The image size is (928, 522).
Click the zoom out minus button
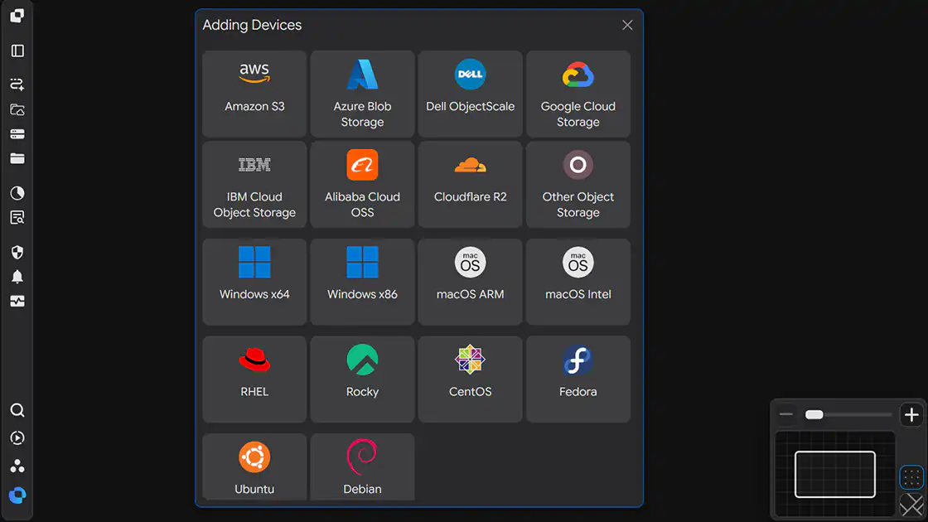(786, 414)
